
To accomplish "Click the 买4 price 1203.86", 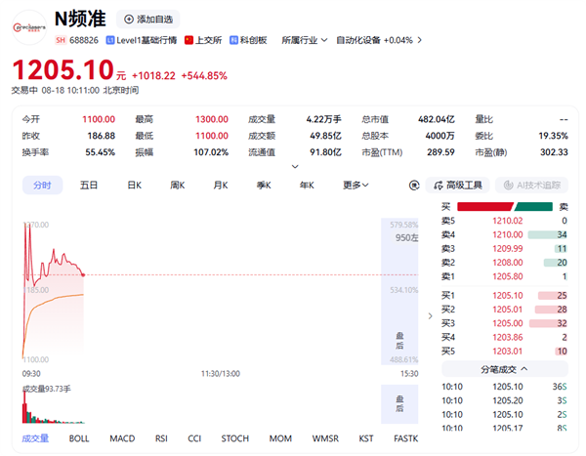I will tap(508, 338).
